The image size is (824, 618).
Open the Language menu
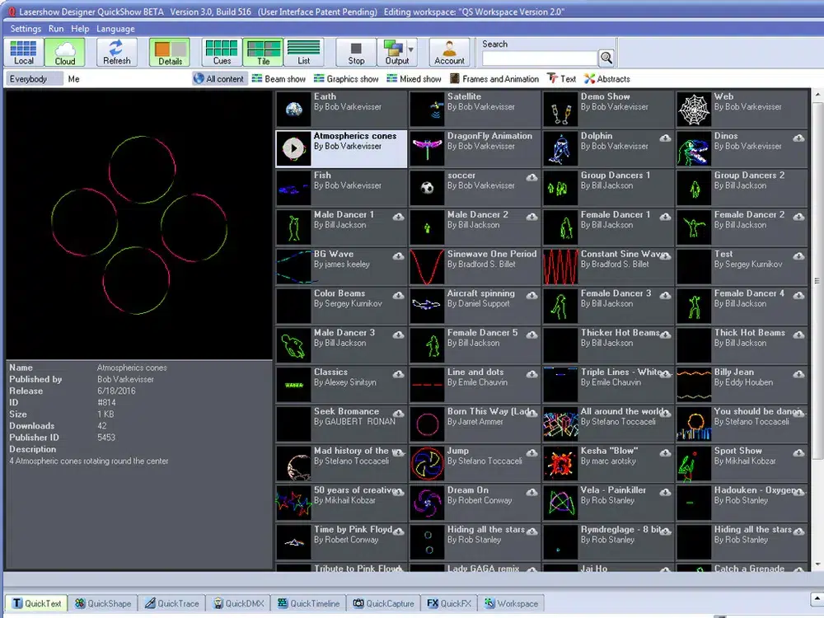115,29
